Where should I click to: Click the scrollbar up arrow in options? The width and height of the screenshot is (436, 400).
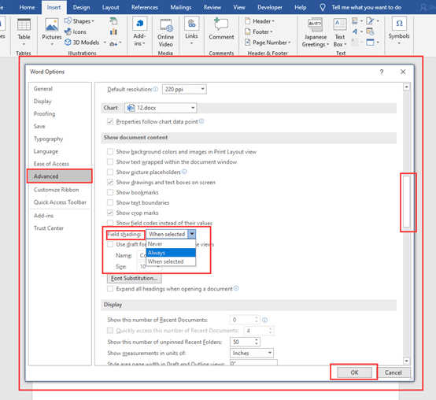pyautogui.click(x=407, y=87)
